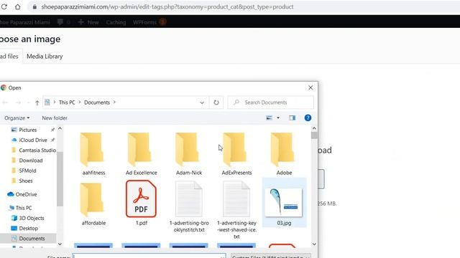Select Shoes folder in navigation pane
The image size is (460, 258).
(26, 181)
